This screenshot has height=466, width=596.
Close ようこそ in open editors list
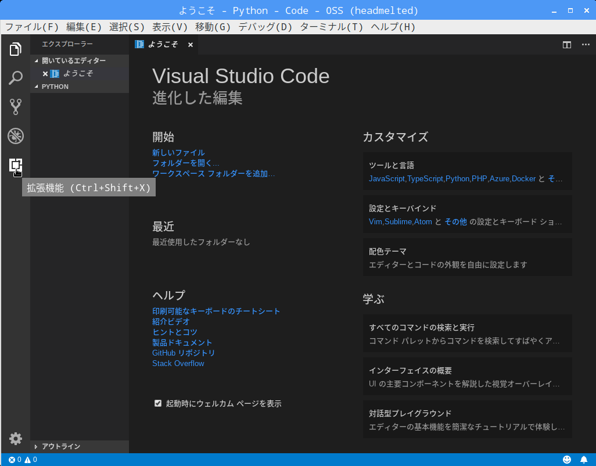45,74
